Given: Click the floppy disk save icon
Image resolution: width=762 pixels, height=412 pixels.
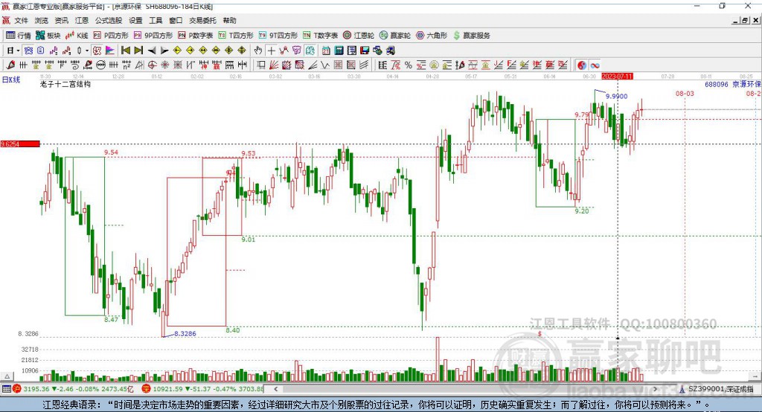Looking at the screenshot, I should pyautogui.click(x=365, y=51).
